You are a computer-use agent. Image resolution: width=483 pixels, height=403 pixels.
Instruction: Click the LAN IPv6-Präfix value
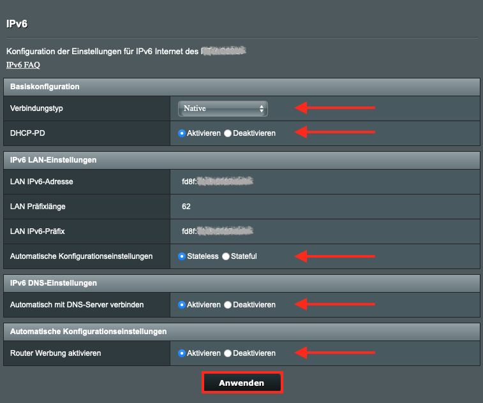pyautogui.click(x=217, y=231)
